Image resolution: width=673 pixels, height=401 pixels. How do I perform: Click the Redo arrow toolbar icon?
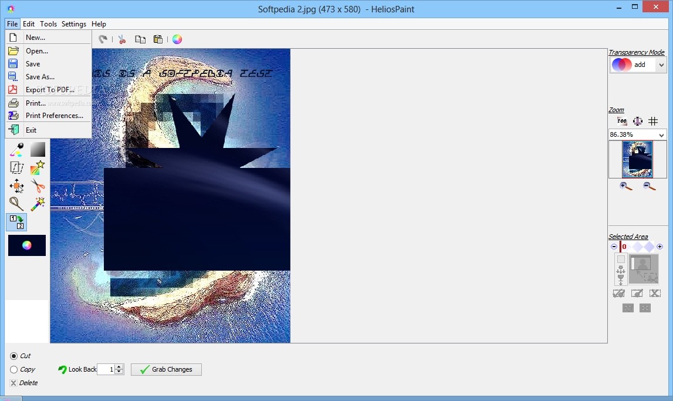point(103,39)
